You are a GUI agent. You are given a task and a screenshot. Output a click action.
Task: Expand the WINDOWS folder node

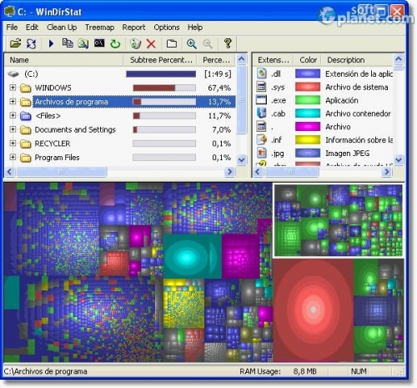click(x=13, y=88)
